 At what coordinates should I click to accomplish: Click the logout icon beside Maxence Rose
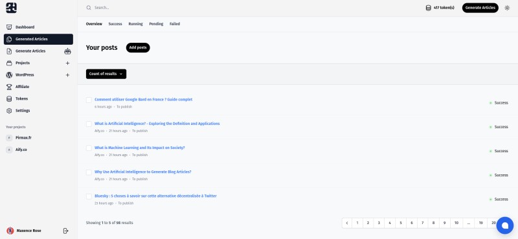click(x=65, y=231)
